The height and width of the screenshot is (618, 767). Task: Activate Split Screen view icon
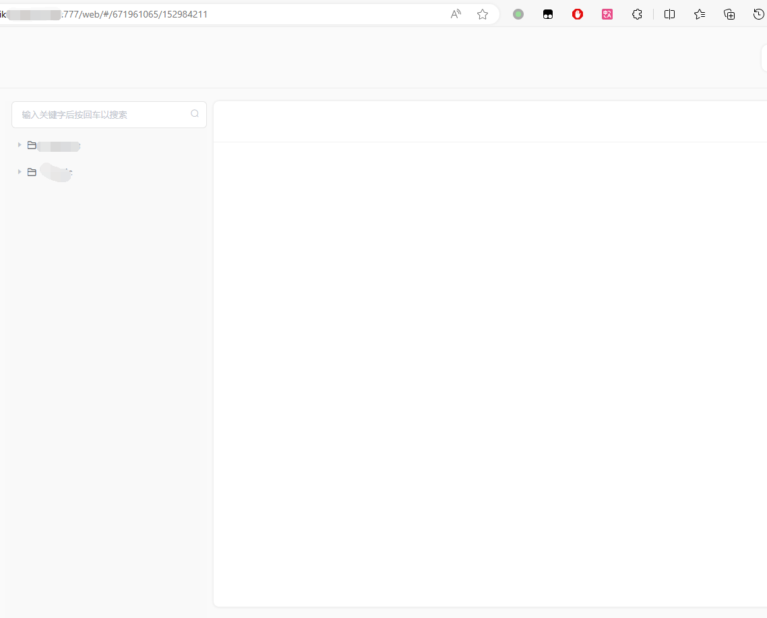tap(669, 14)
